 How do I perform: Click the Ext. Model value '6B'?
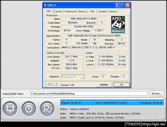point(95,44)
